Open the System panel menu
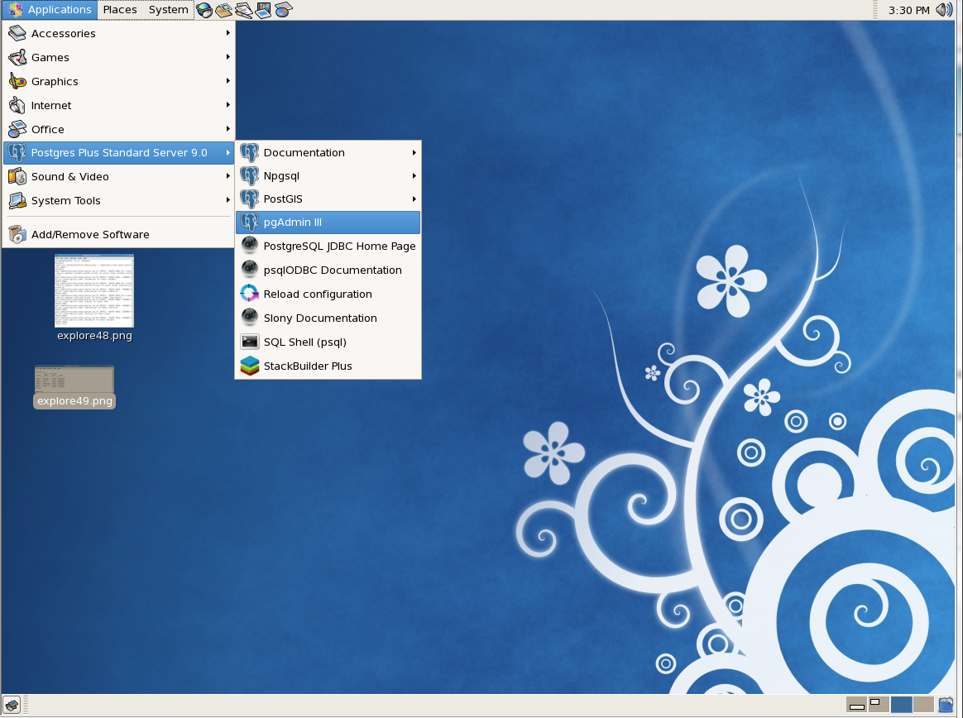 point(168,10)
